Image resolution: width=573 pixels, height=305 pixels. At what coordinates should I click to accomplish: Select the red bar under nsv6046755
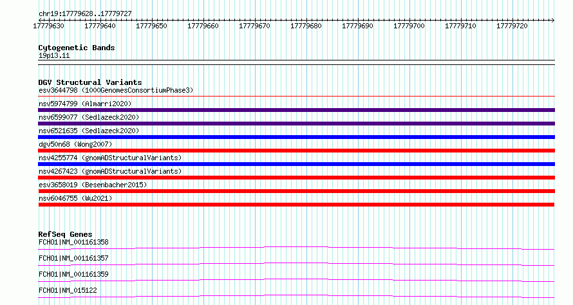[296, 205]
